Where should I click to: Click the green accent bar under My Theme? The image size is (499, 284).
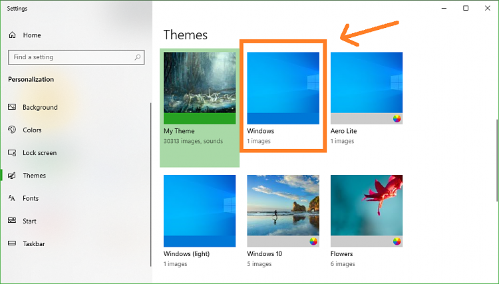(200, 118)
